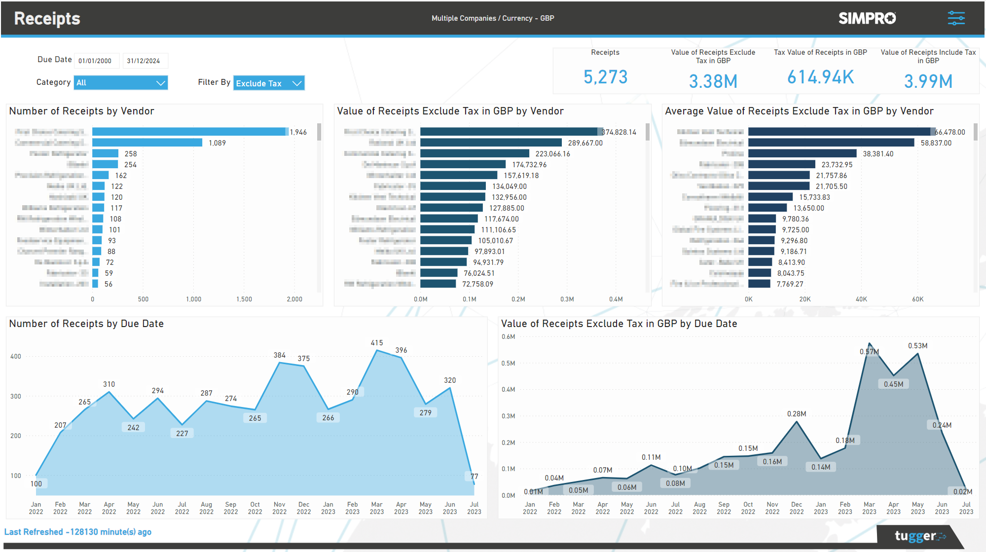The height and width of the screenshot is (552, 986).
Task: Click the Receipts page title
Action: tap(47, 18)
